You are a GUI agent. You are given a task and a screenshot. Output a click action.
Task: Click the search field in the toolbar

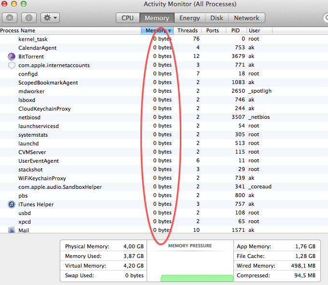[326, 18]
